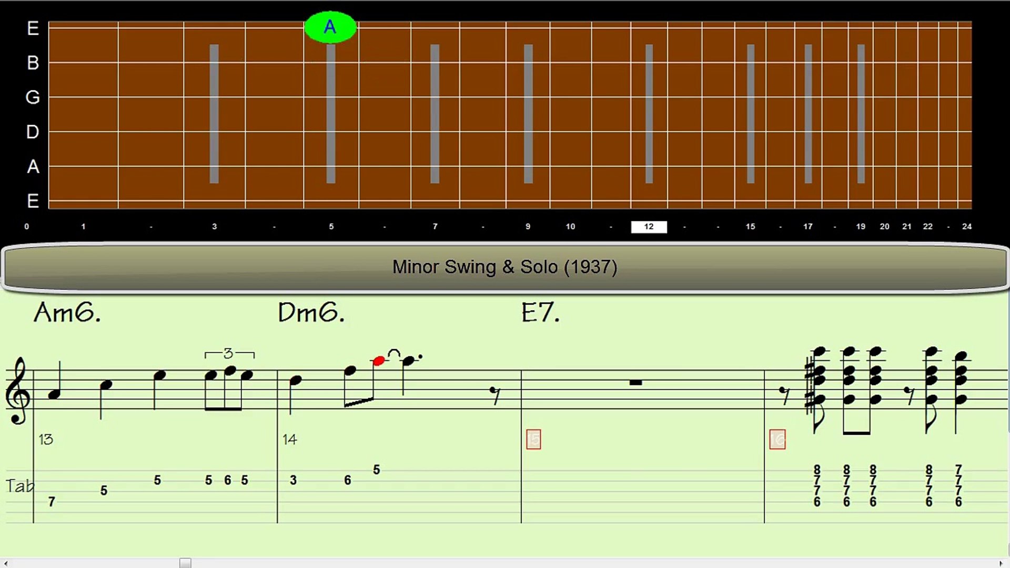
Task: Click fret number 22 below the fretboard
Action: (x=928, y=227)
